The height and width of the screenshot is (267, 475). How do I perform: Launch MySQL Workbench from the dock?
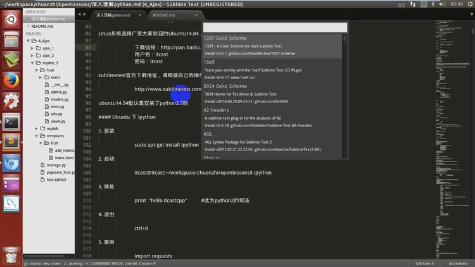11,204
